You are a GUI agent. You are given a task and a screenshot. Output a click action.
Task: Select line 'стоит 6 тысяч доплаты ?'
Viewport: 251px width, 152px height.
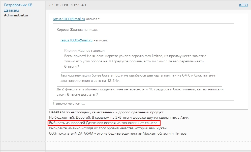pyautogui.click(x=77, y=95)
